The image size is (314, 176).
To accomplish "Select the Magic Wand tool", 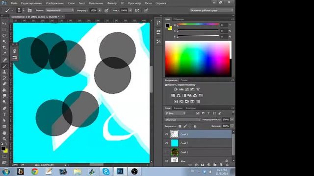I will tap(4, 42).
